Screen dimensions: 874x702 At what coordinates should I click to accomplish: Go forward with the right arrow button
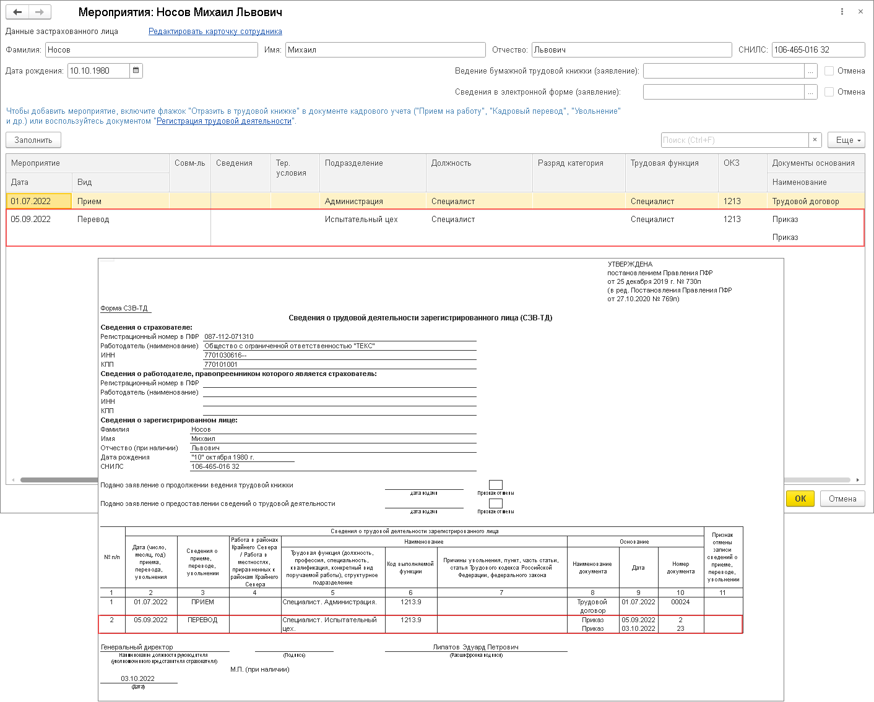click(x=40, y=12)
